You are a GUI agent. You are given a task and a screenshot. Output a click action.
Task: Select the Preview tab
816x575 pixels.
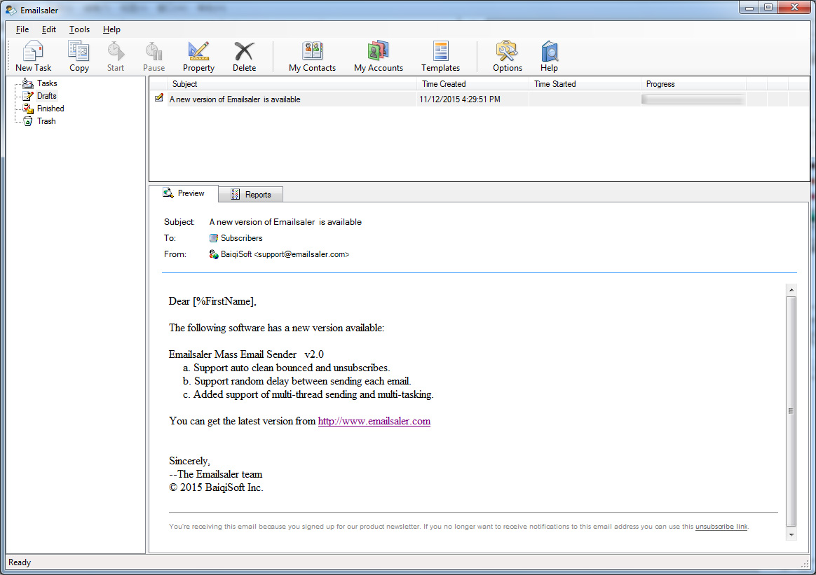pos(185,193)
